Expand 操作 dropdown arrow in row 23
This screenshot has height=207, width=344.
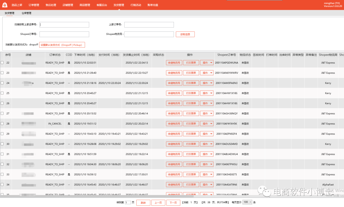pyautogui.click(x=211, y=73)
